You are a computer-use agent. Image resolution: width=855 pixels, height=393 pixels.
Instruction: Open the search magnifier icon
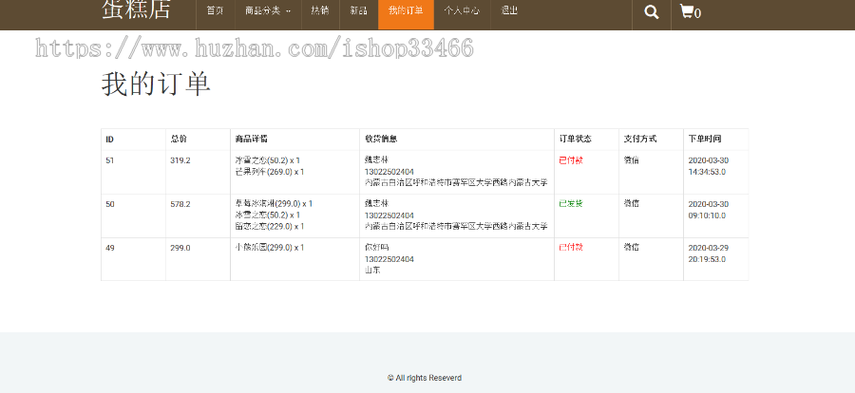(x=651, y=12)
